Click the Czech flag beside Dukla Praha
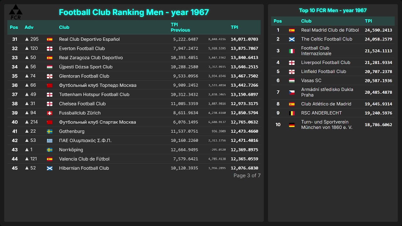The image size is (402, 226). (292, 92)
